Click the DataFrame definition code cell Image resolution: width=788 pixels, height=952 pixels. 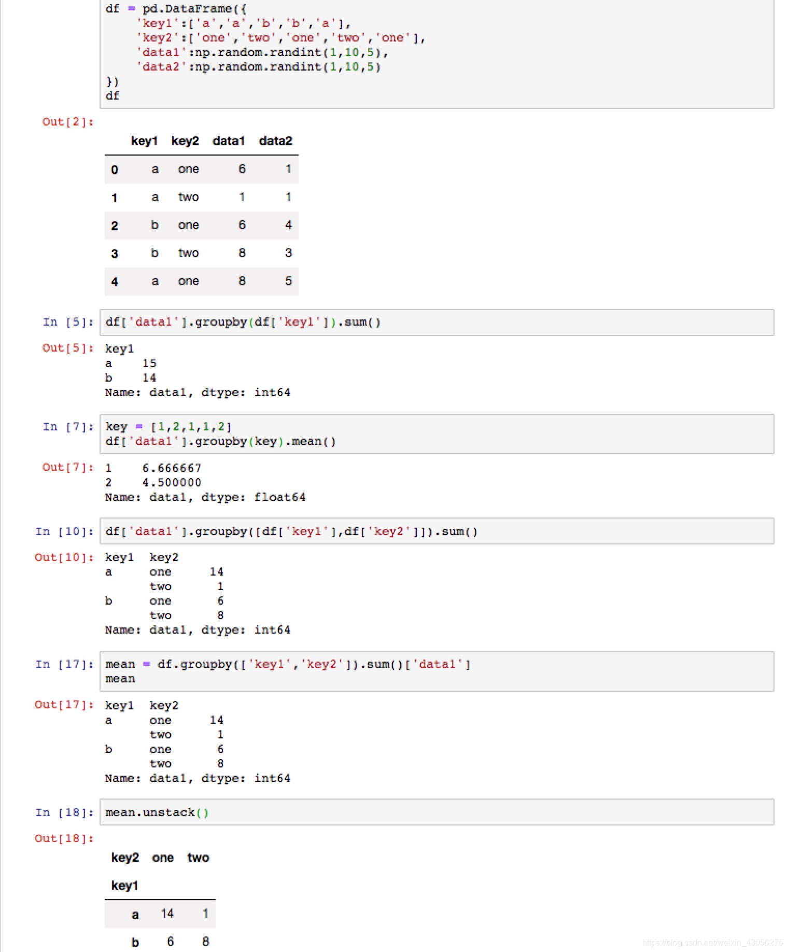(437, 53)
